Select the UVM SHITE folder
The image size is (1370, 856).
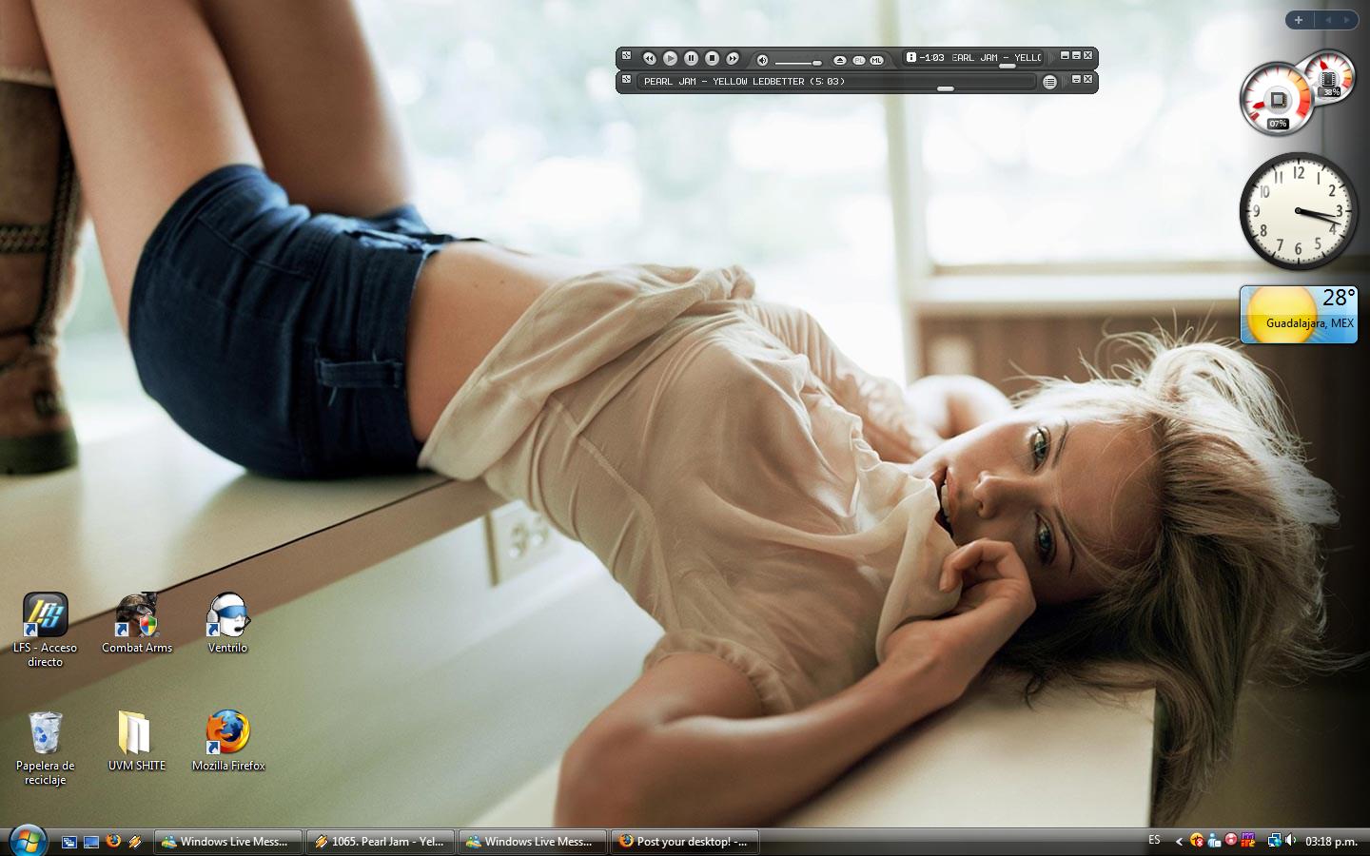point(136,741)
